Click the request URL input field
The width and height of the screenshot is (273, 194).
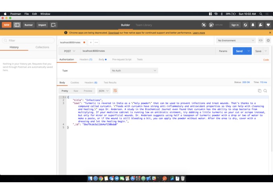point(148,51)
